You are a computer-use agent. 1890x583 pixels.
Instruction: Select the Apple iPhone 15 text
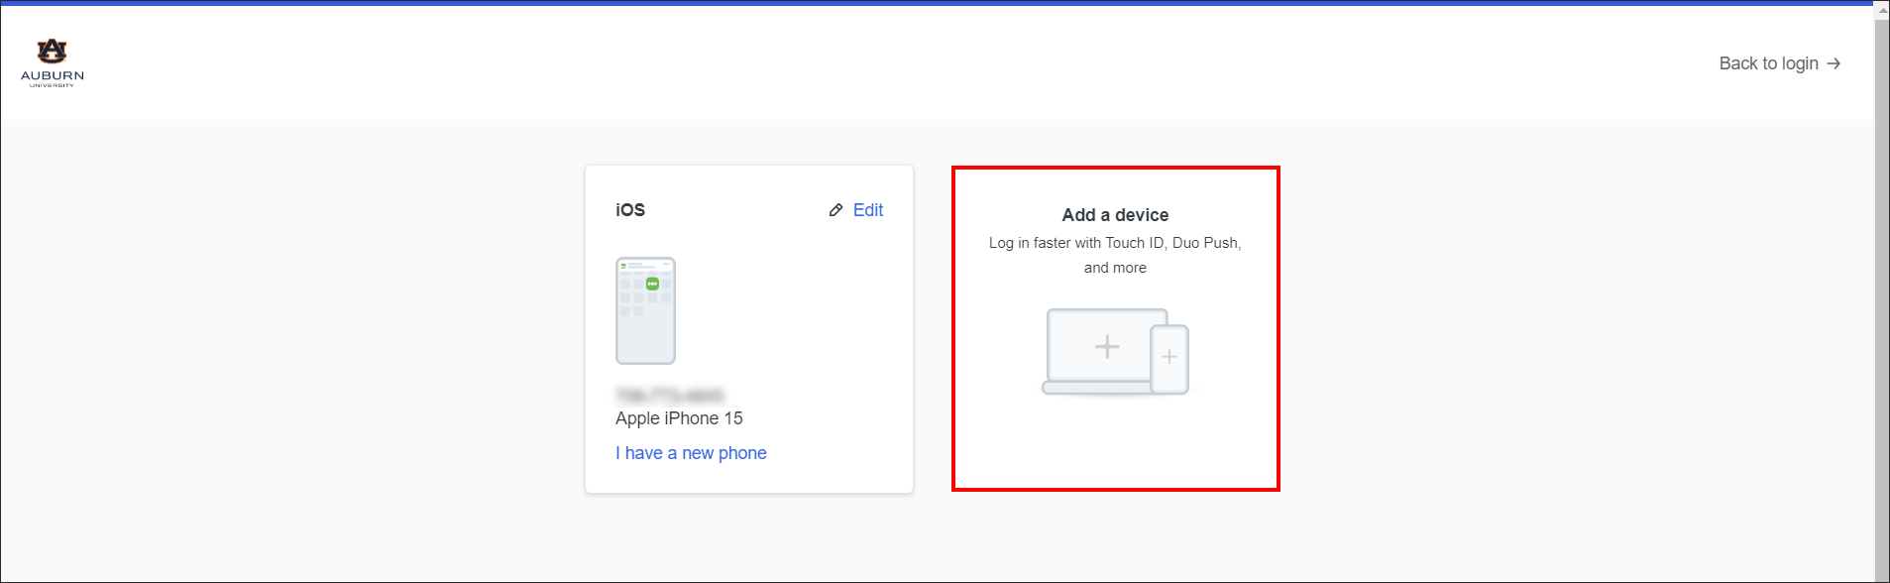(679, 418)
